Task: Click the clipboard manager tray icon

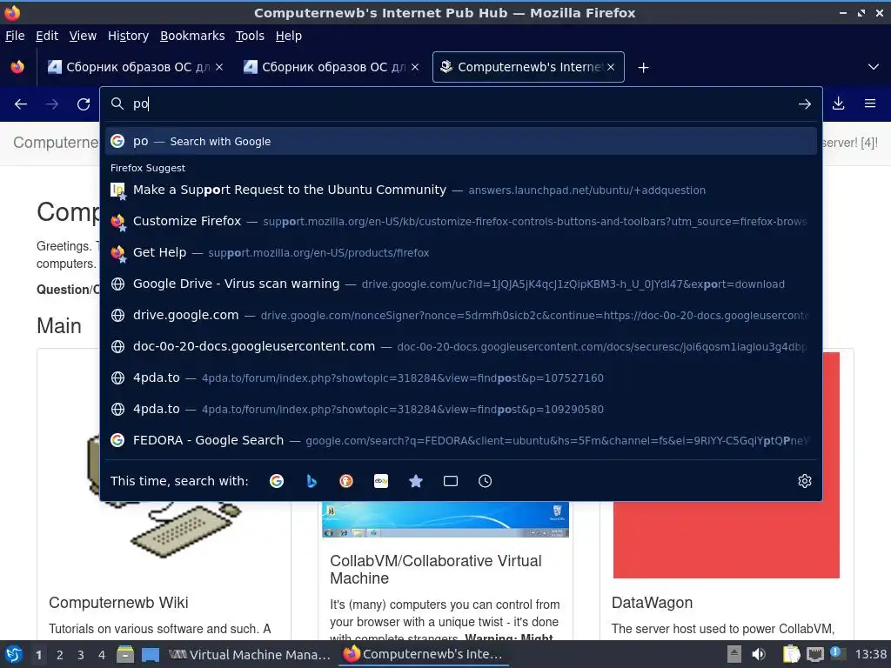Action: click(x=792, y=654)
